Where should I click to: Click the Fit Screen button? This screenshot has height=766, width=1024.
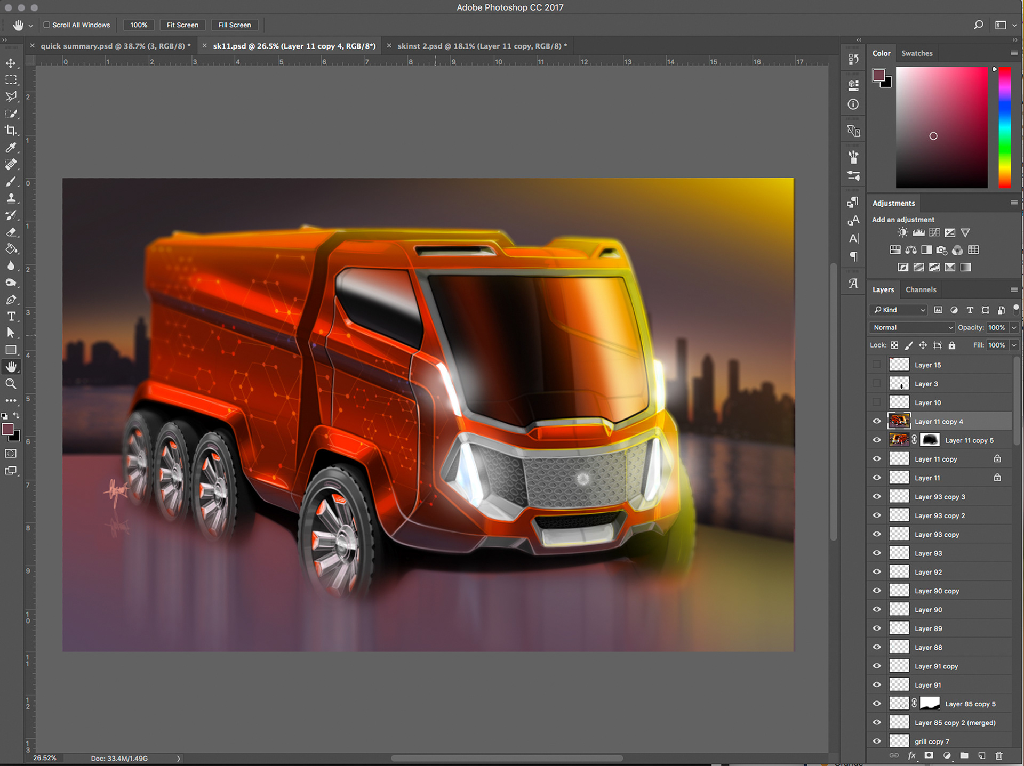click(x=182, y=25)
